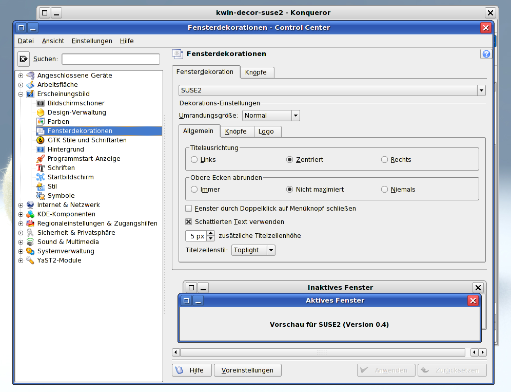Click the Startbildschirm icon
Image resolution: width=511 pixels, height=392 pixels.
click(x=41, y=177)
